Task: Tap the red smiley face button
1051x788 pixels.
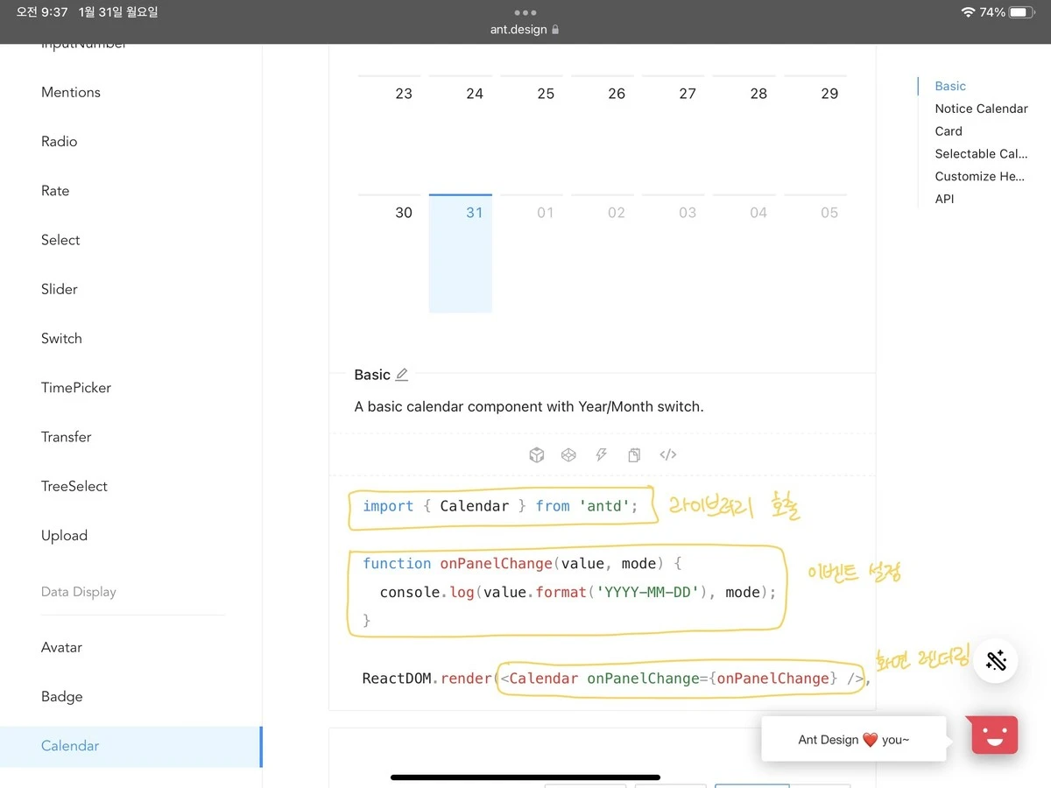Action: pyautogui.click(x=995, y=735)
